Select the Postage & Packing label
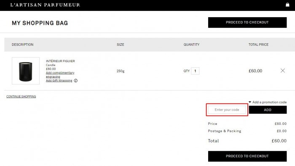Image resolution: width=295 pixels, height=166 pixels. 225,131
